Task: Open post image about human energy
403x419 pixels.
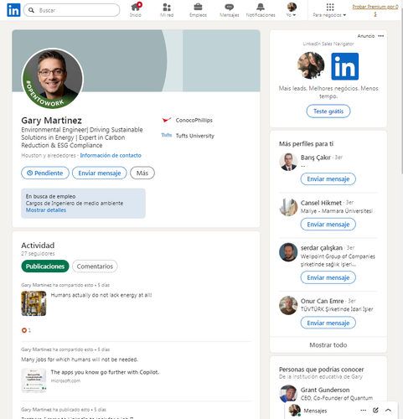Action: tap(34, 303)
